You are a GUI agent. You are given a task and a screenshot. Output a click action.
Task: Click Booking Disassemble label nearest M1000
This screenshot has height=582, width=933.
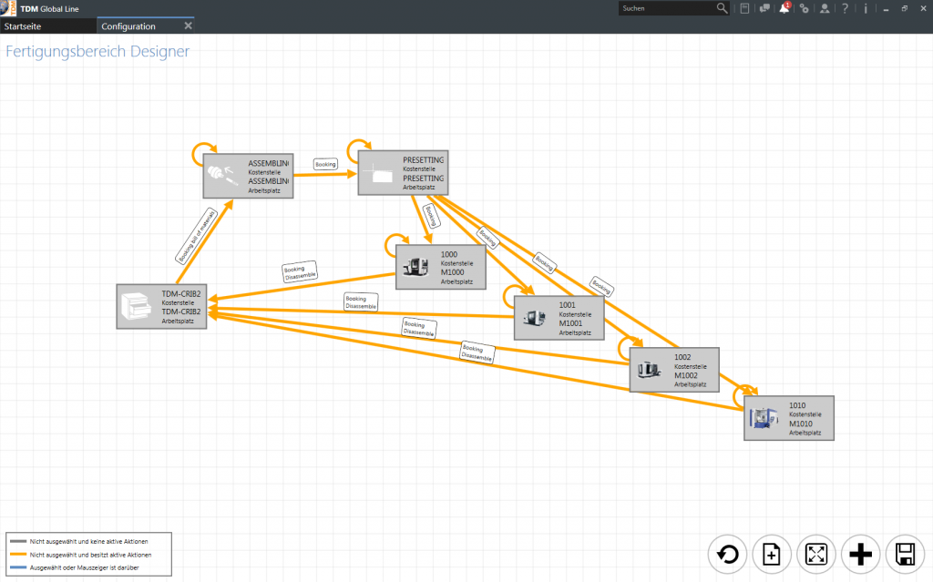[x=299, y=272]
